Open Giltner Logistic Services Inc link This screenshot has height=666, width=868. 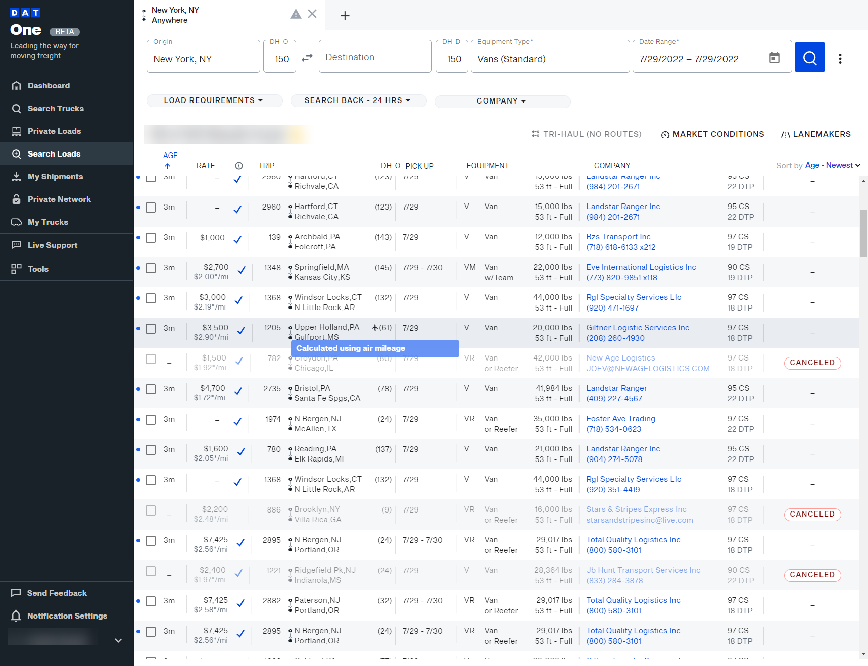(x=638, y=328)
